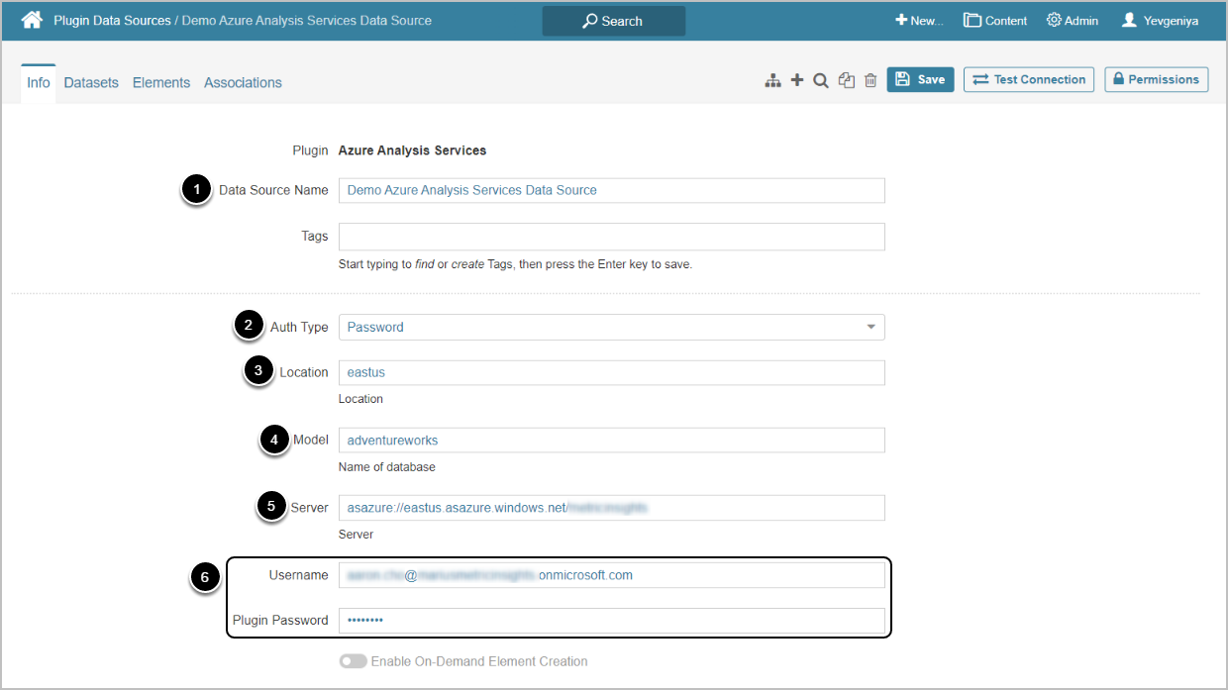
Task: Click the plus icon to add new
Action: 797,80
